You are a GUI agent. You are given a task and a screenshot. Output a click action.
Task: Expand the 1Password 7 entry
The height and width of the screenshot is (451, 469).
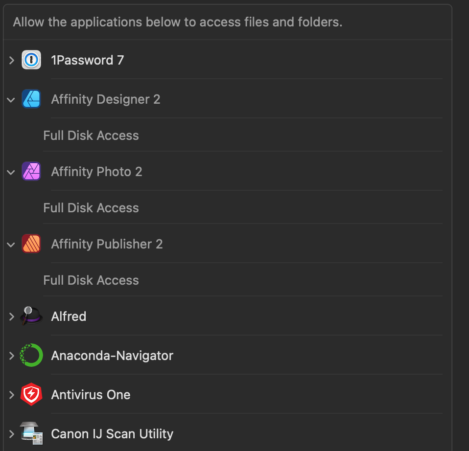(12, 60)
